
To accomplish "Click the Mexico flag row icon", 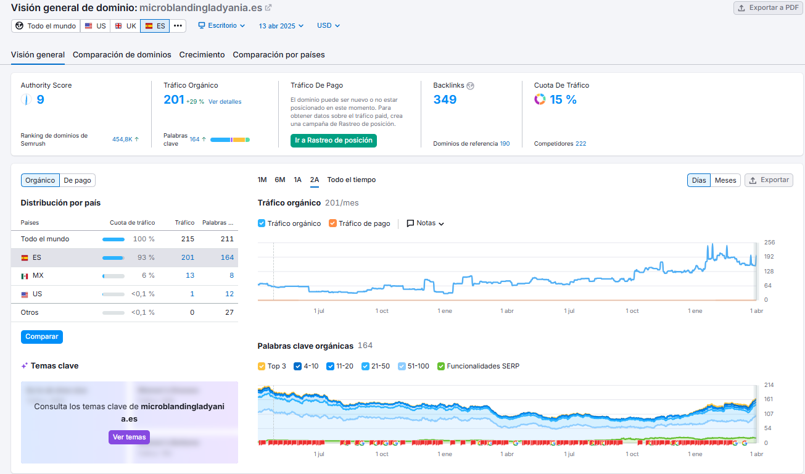I will click(x=25, y=276).
